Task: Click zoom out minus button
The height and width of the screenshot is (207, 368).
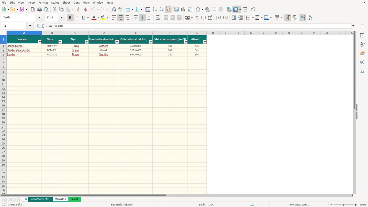Action: pos(332,205)
